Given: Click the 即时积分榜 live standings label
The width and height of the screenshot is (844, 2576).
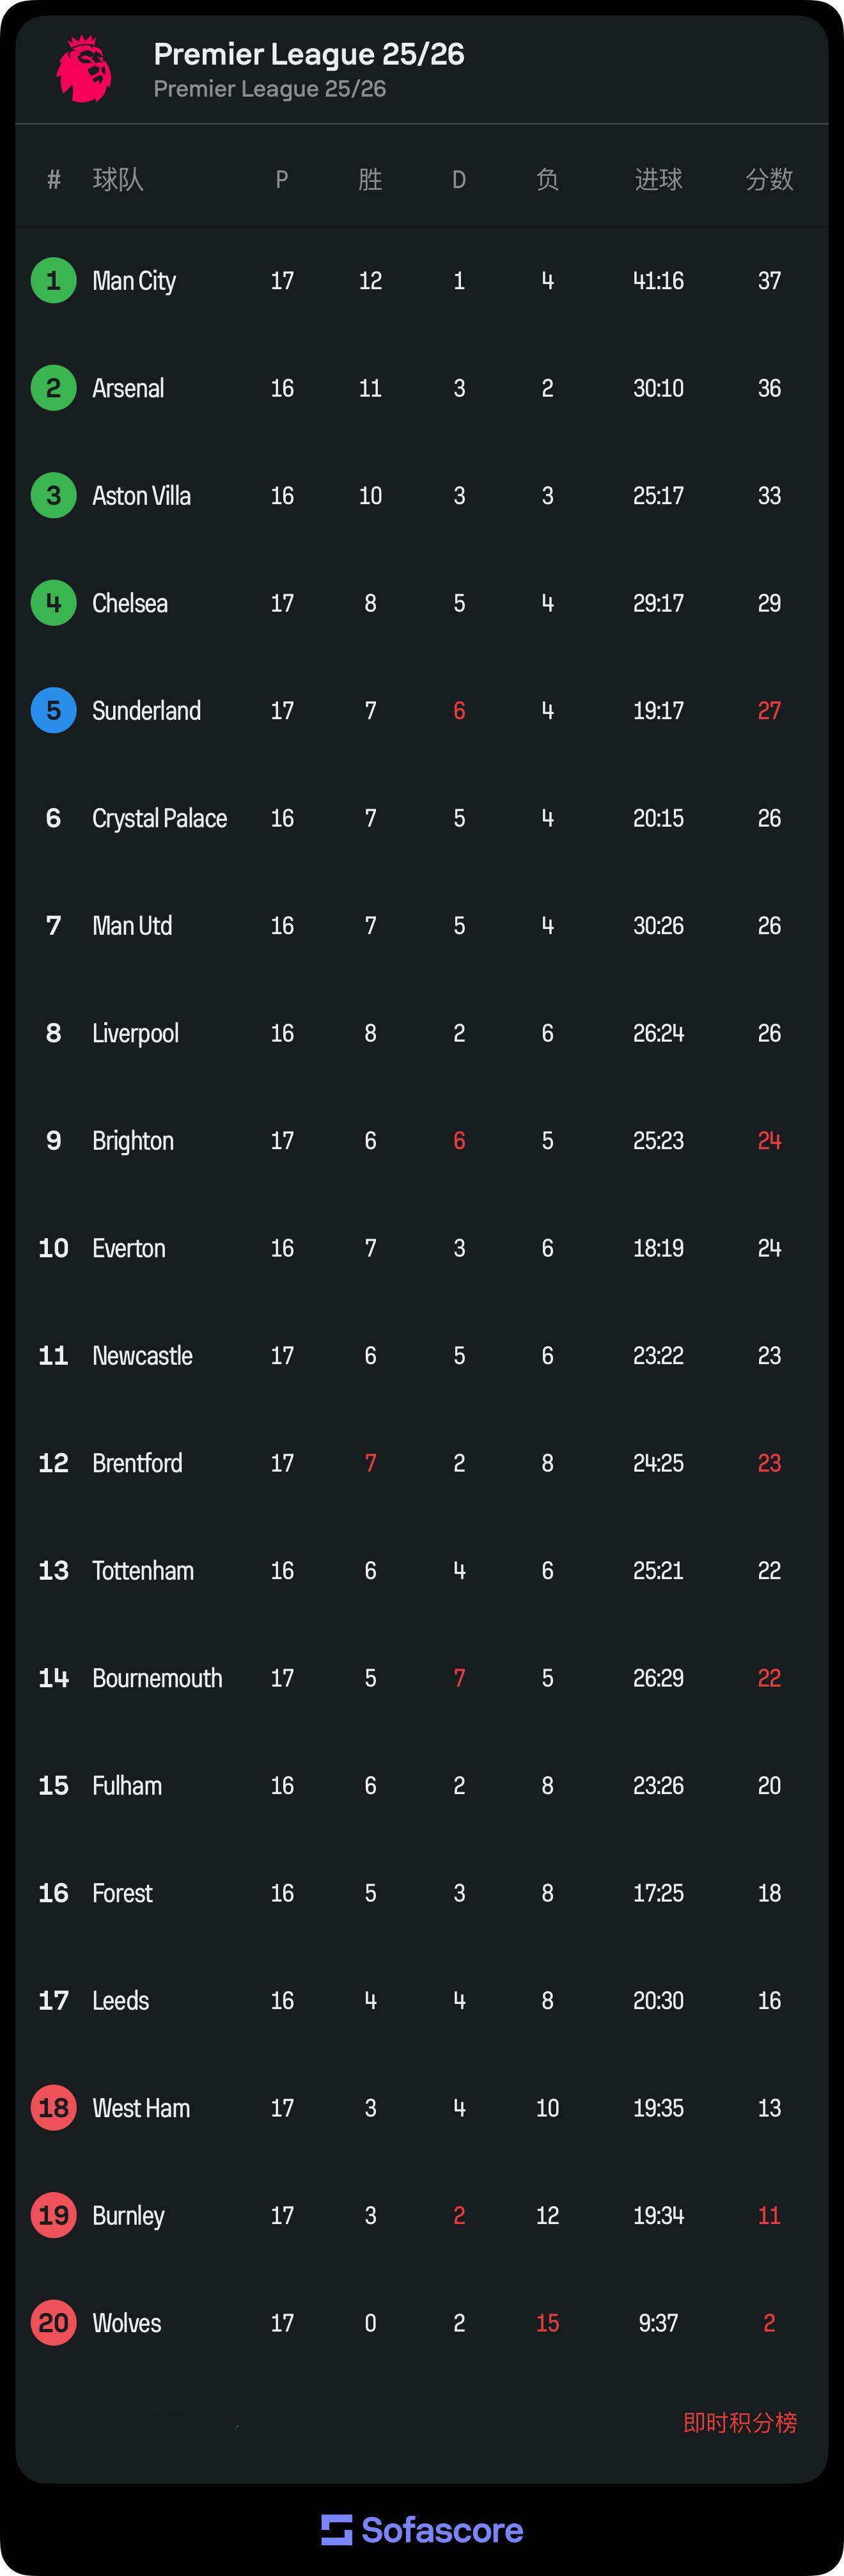Looking at the screenshot, I should (740, 2422).
